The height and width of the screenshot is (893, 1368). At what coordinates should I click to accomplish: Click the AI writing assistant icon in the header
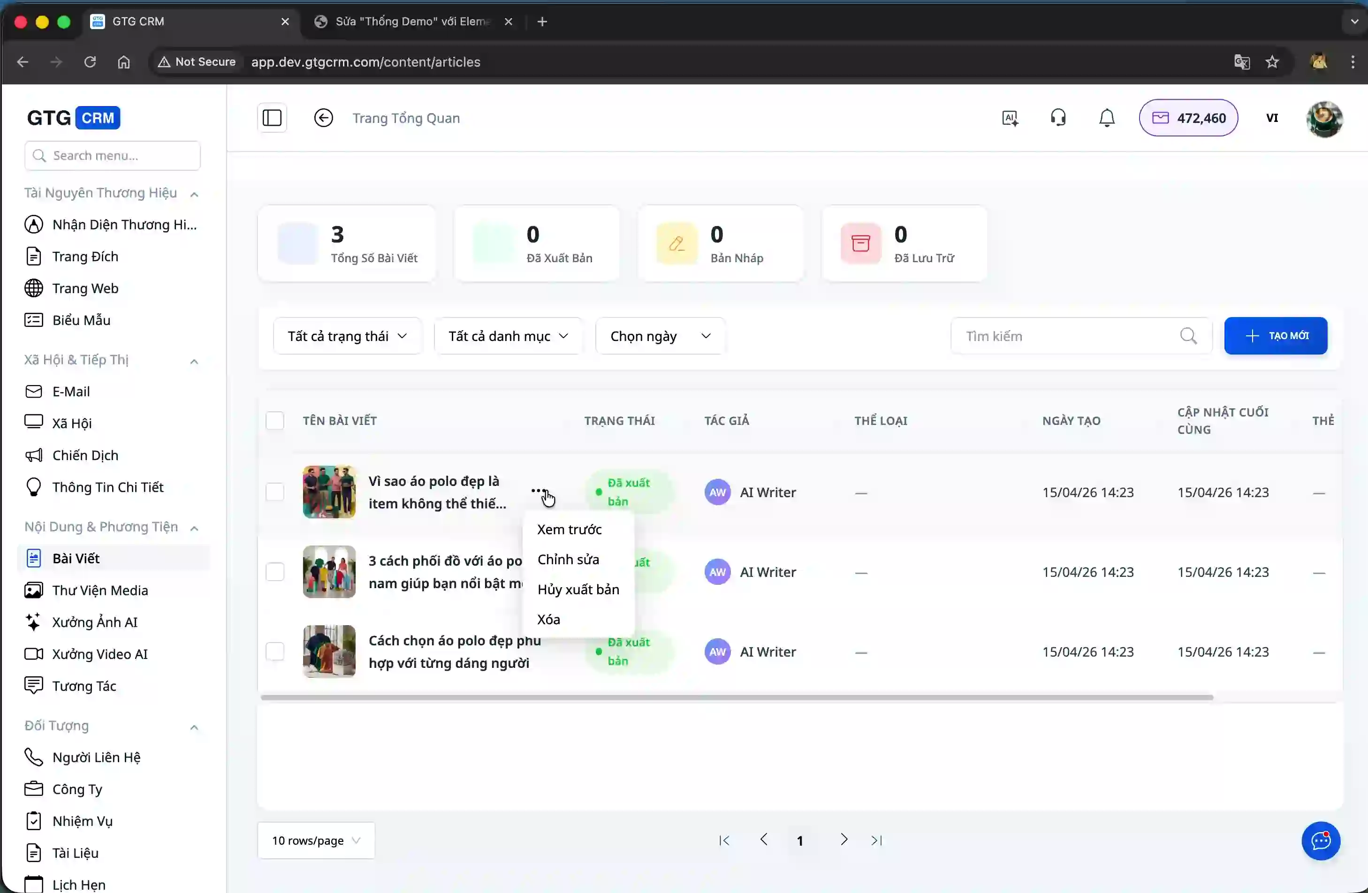(1010, 117)
